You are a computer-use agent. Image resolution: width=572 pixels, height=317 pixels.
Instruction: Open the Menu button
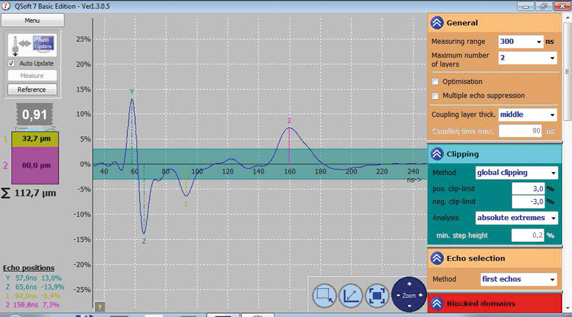point(31,20)
